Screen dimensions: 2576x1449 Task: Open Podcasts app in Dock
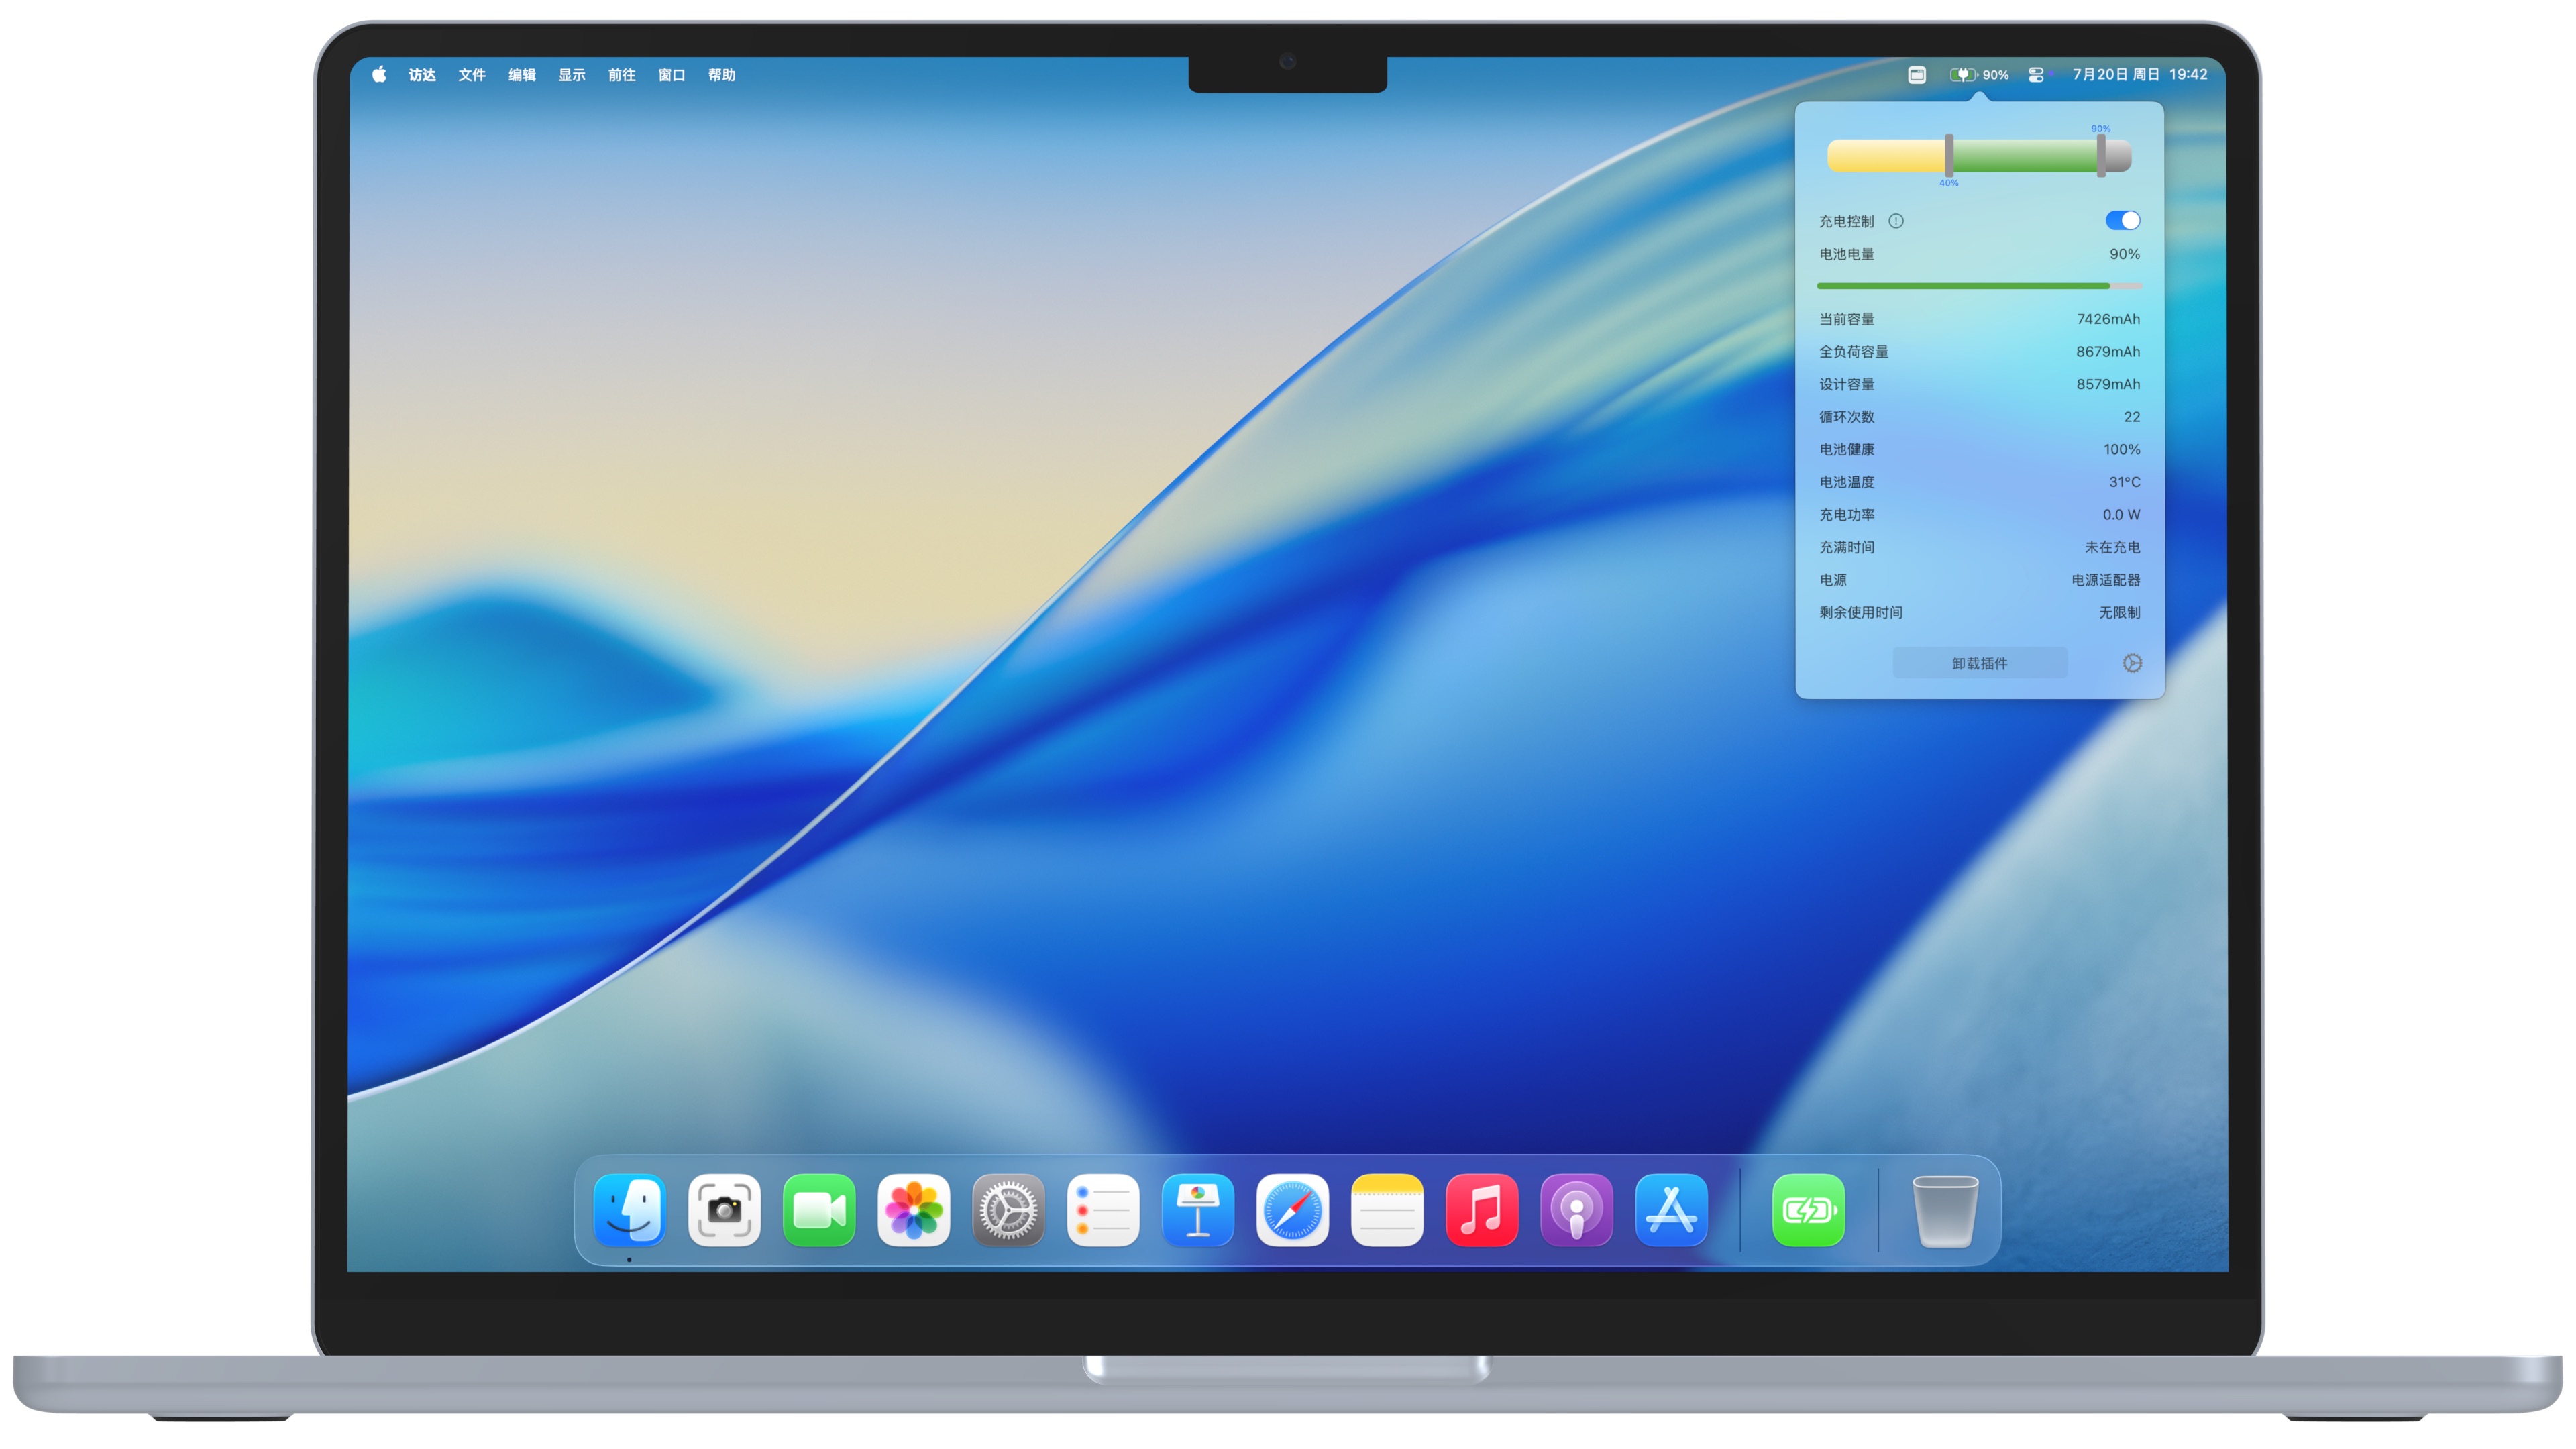click(1576, 1210)
